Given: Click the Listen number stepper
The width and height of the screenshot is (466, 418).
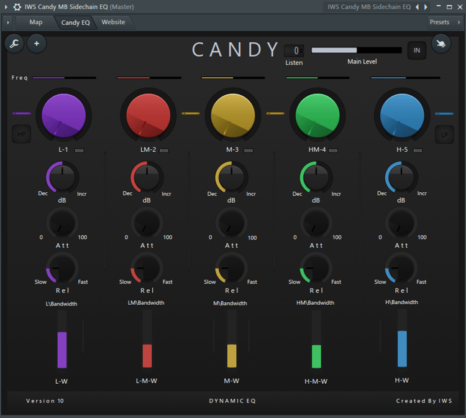Looking at the screenshot, I should 294,50.
